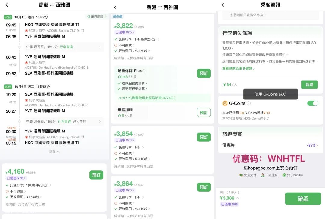The height and width of the screenshot is (219, 325).
Task: Book the ¥3,854 fare
Action: (x=204, y=137)
